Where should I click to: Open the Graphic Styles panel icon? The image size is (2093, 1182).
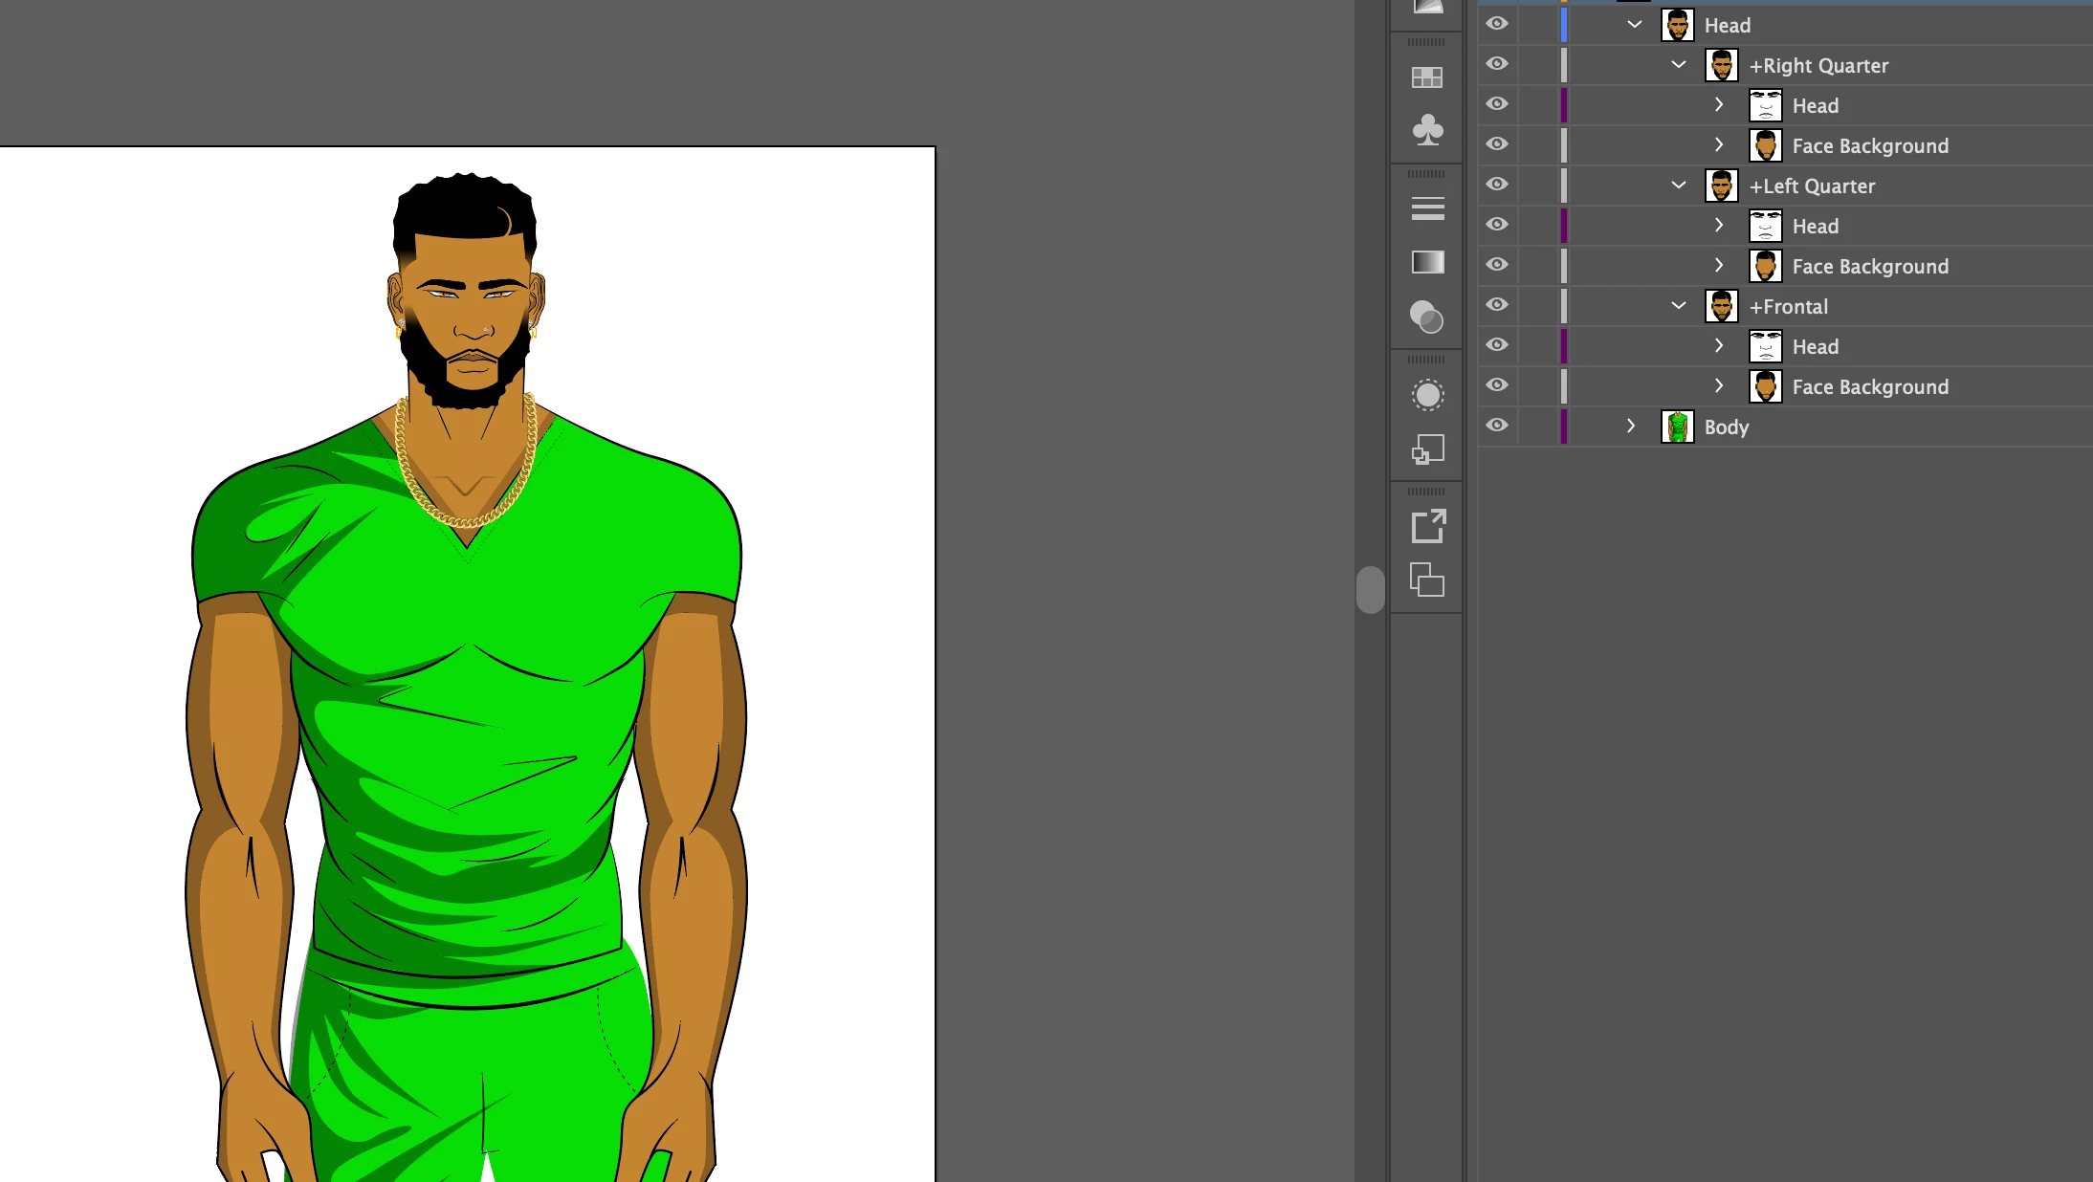(1427, 449)
